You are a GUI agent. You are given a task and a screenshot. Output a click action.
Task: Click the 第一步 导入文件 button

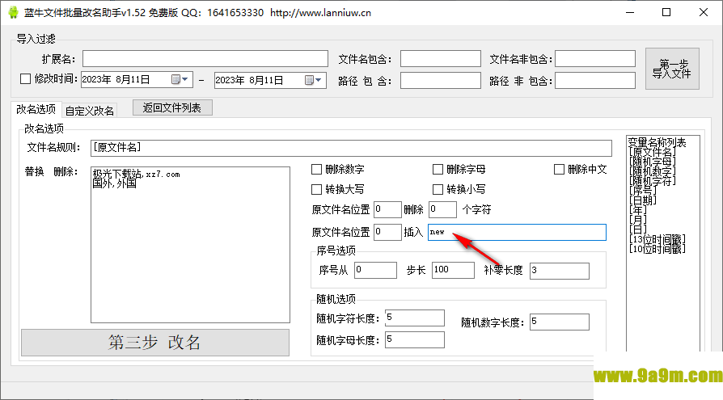coord(672,69)
